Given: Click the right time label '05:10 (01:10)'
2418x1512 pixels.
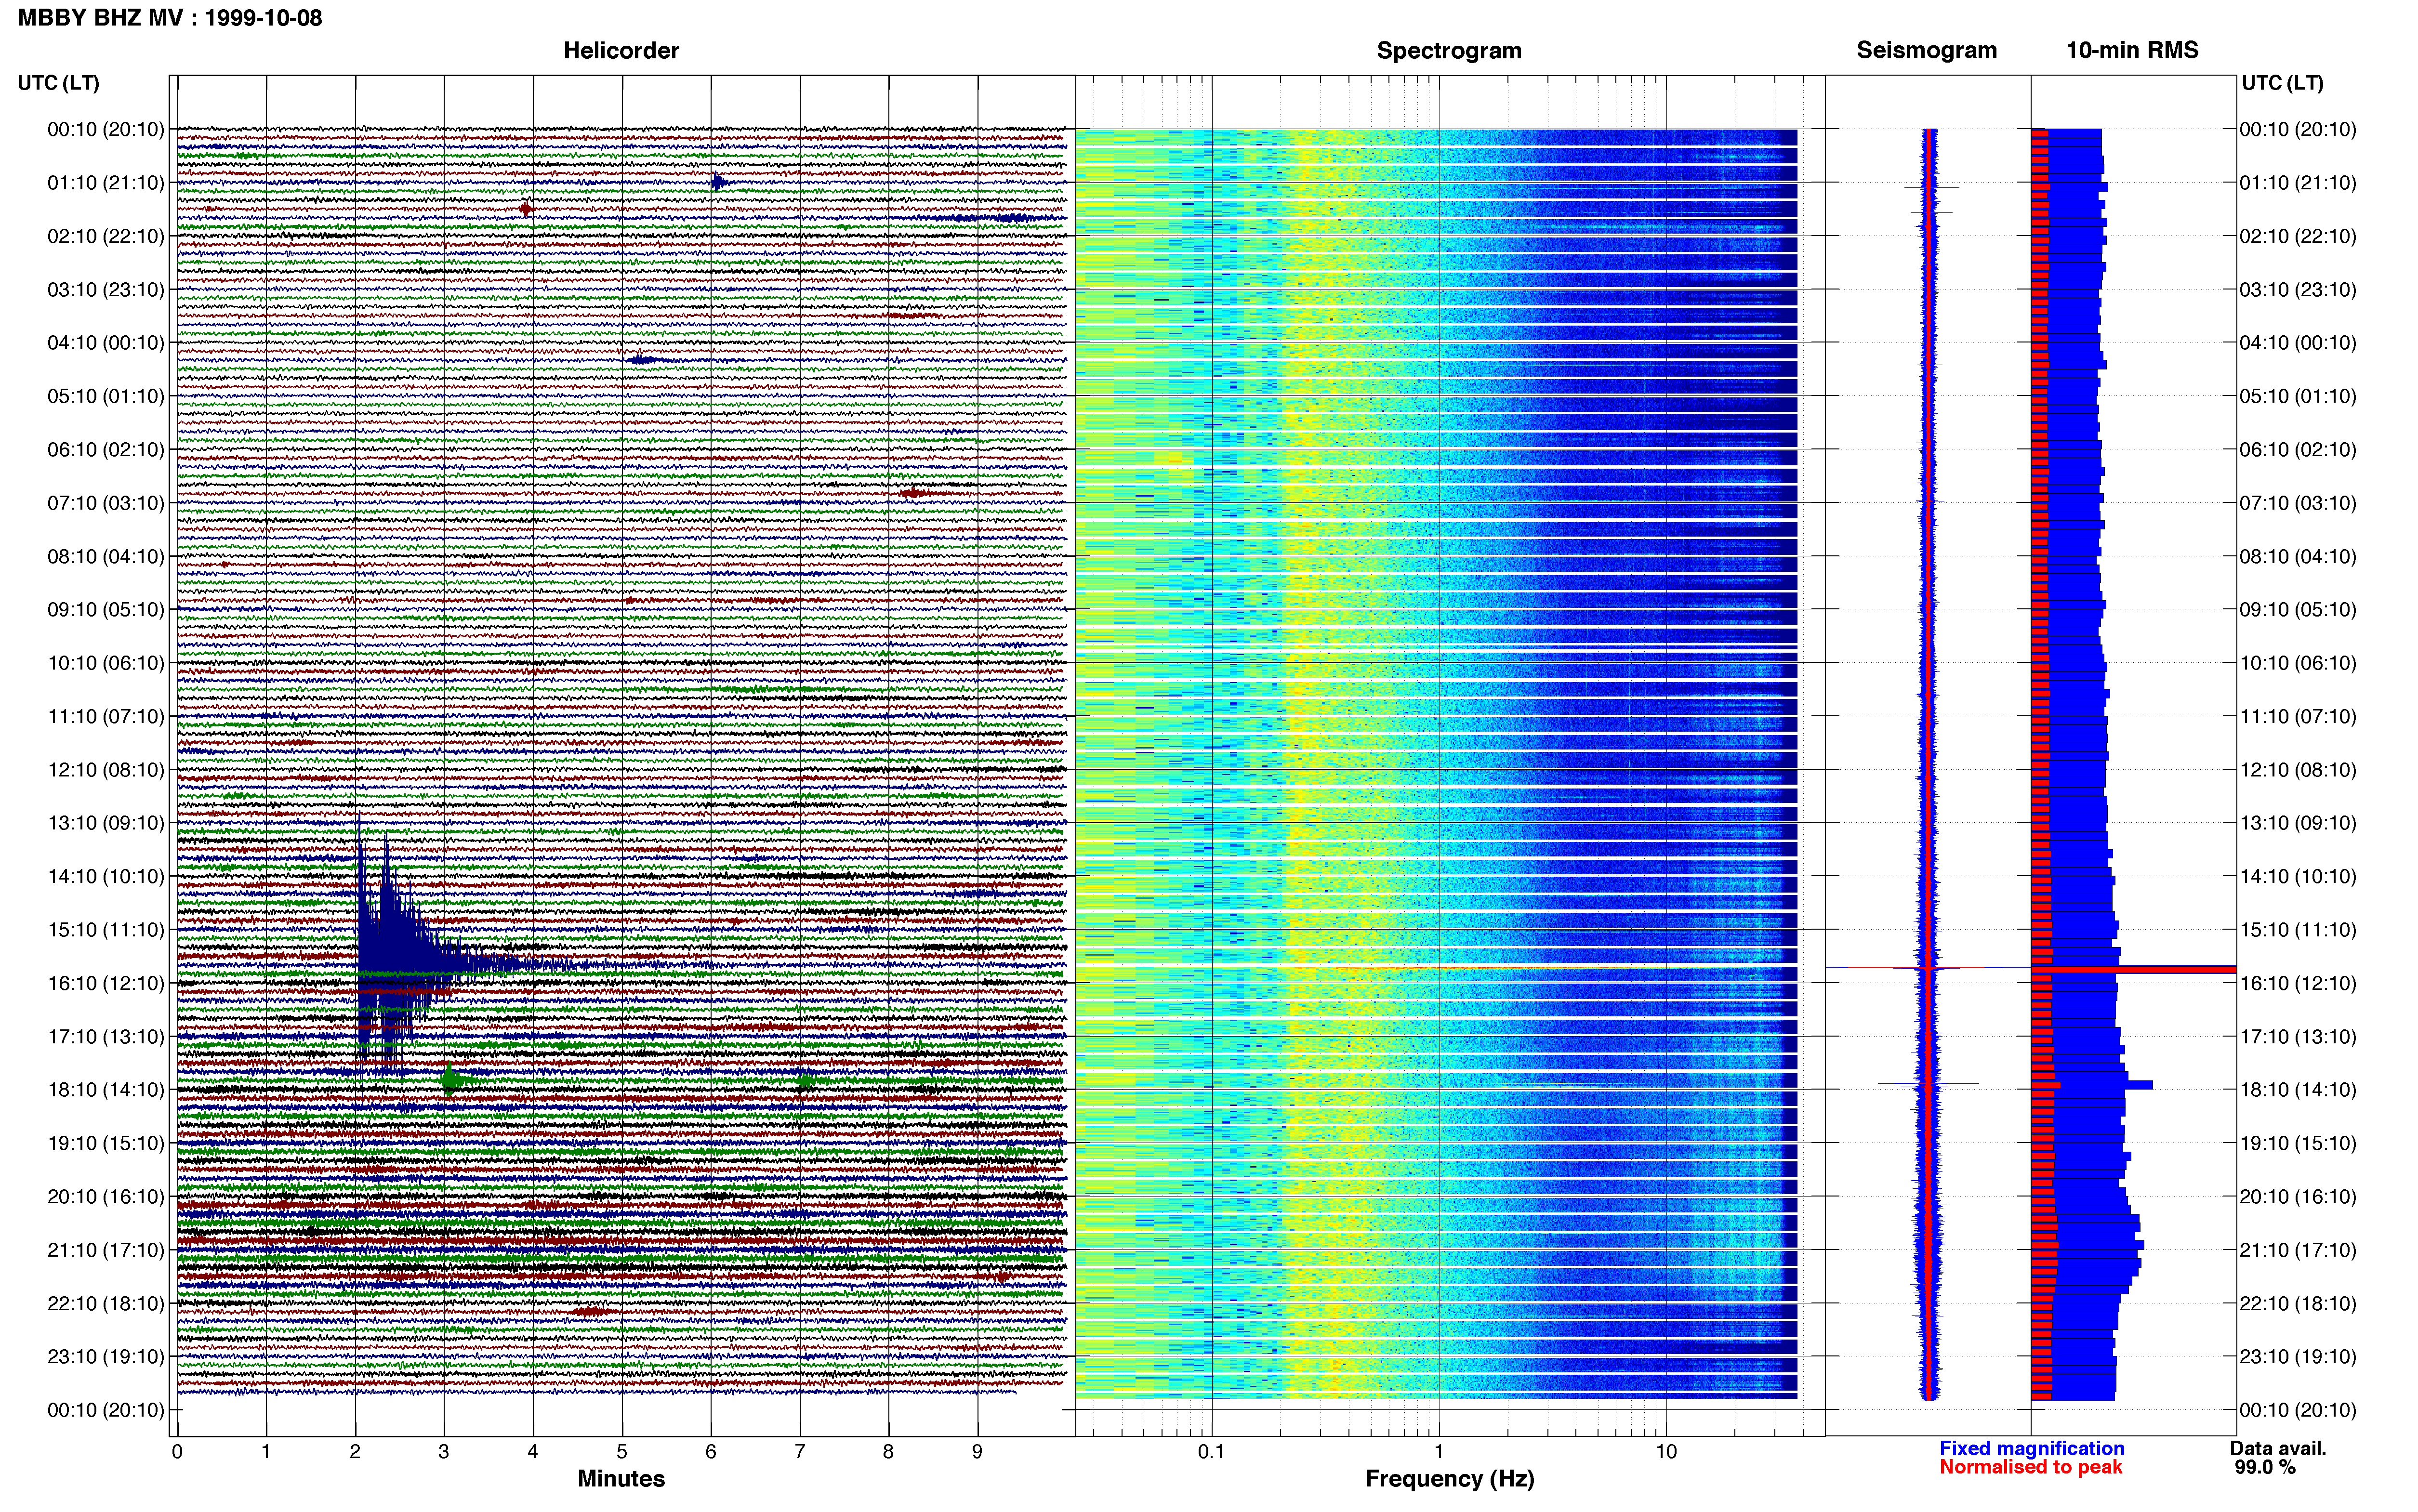Looking at the screenshot, I should click(x=2298, y=396).
